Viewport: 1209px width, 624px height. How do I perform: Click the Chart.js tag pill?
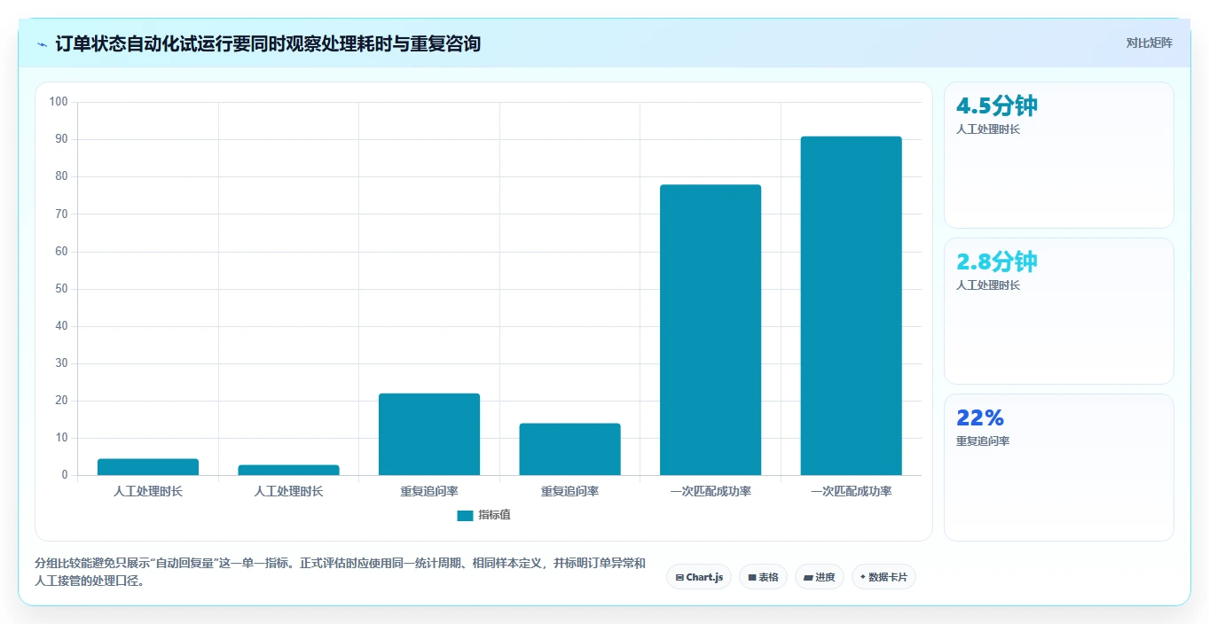pyautogui.click(x=699, y=577)
